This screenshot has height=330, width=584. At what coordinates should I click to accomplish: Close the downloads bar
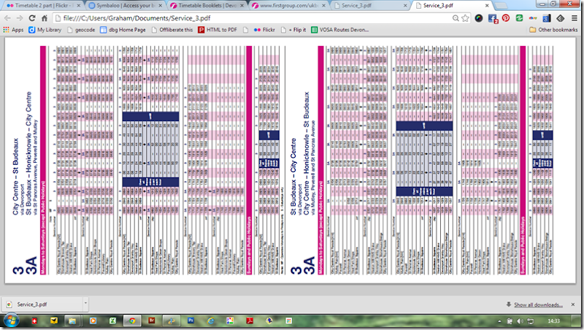(573, 304)
